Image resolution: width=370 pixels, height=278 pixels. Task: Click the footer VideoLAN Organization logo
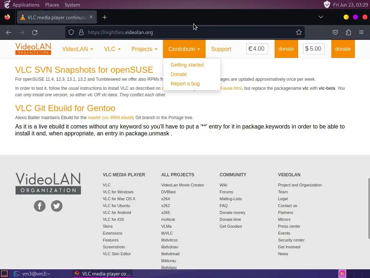48,184
